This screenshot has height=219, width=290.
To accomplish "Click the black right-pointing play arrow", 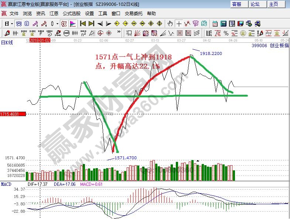I will 109,24.
